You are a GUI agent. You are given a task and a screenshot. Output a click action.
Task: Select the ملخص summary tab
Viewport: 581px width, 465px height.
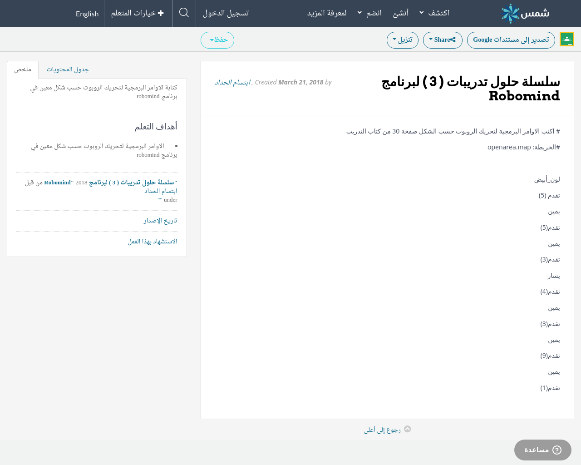click(23, 69)
